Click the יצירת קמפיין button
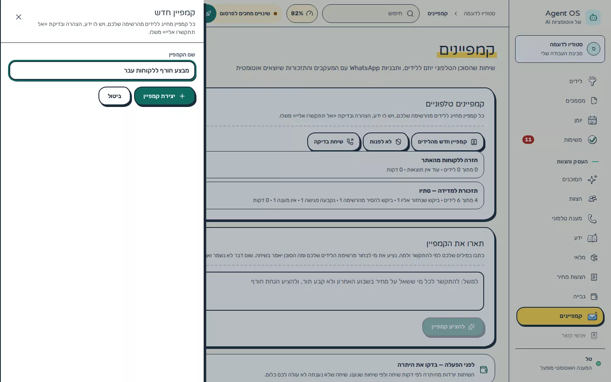 165,96
